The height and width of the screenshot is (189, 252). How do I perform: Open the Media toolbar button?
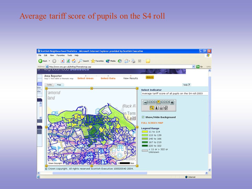[x=111, y=61]
